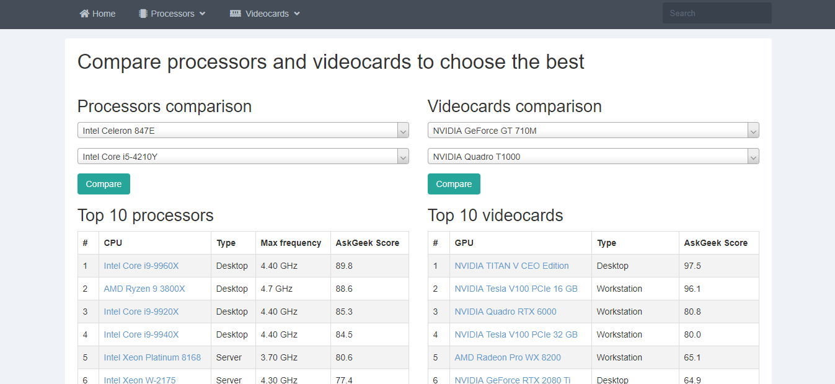The image size is (835, 384).
Task: Expand the Processors menu chevron
Action: [x=202, y=14]
